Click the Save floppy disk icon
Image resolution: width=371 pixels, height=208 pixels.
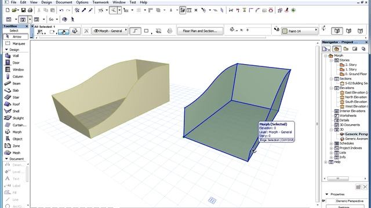click(23, 10)
